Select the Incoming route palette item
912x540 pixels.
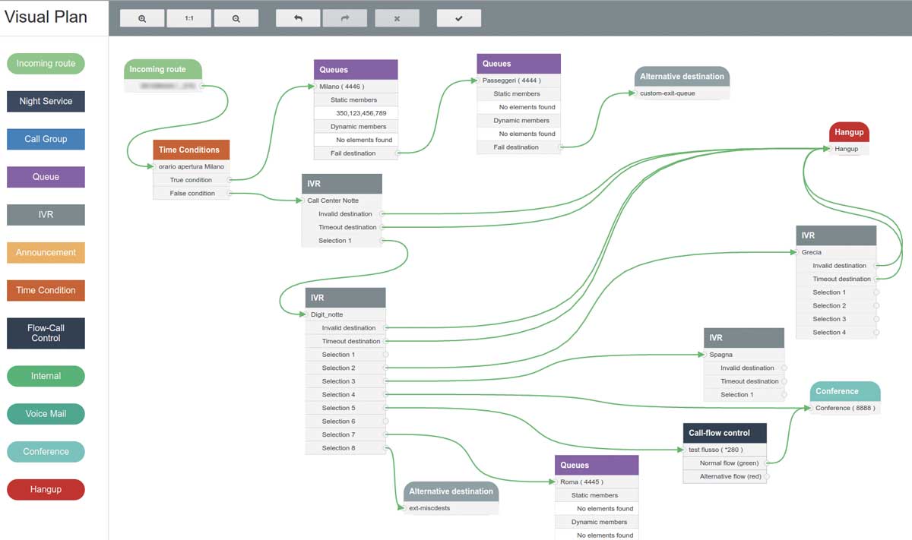click(46, 64)
